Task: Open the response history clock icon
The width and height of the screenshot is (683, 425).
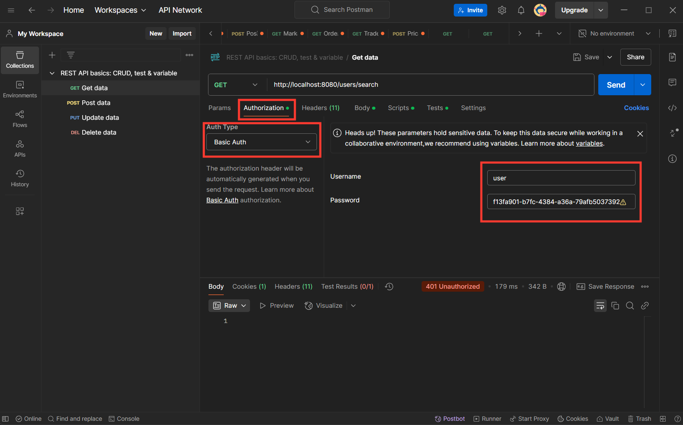Action: point(389,287)
